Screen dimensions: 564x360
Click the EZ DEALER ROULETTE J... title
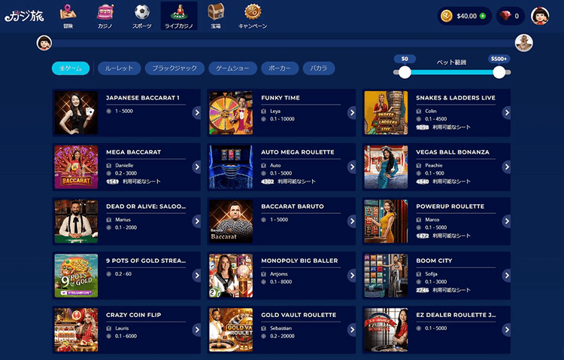click(x=456, y=315)
